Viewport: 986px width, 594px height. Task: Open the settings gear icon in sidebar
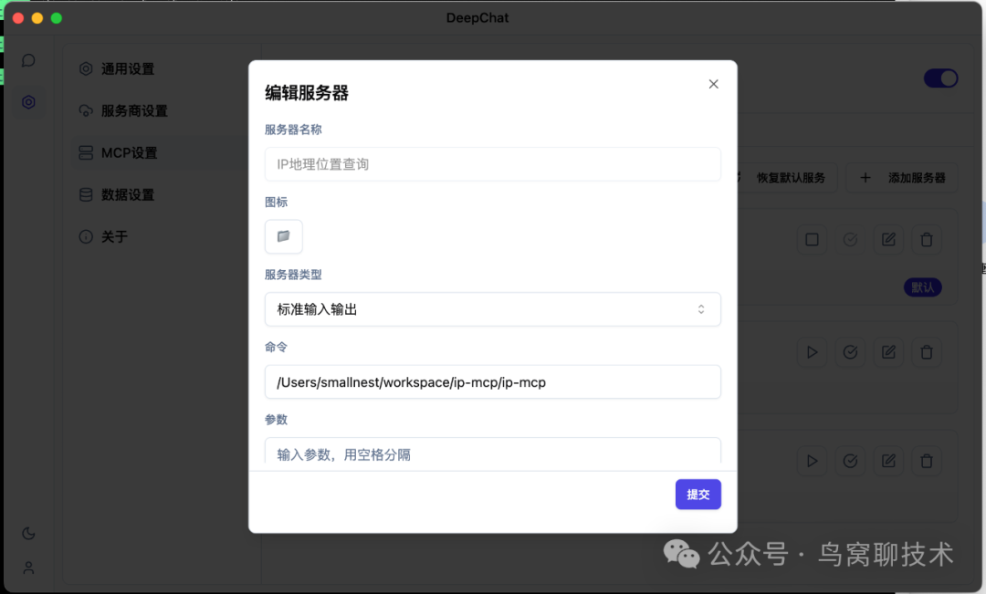pyautogui.click(x=28, y=102)
